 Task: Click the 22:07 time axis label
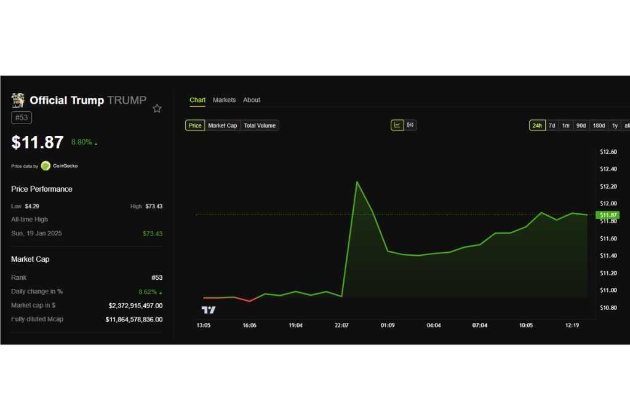pyautogui.click(x=341, y=325)
